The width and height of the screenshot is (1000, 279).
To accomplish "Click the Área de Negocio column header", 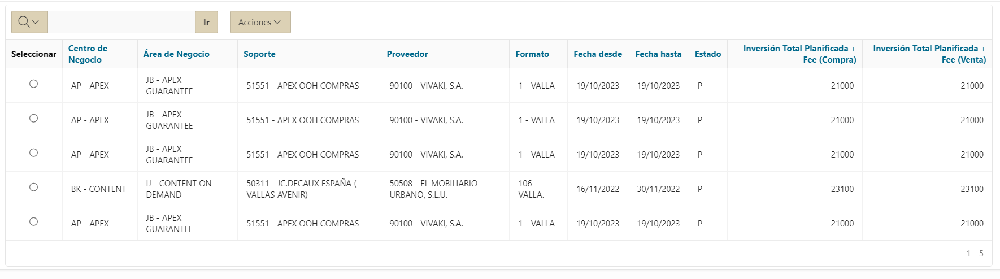I will pos(176,54).
